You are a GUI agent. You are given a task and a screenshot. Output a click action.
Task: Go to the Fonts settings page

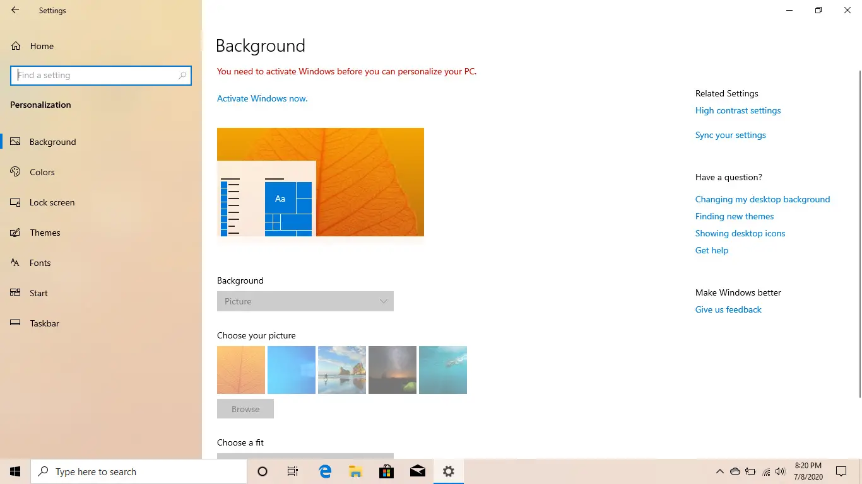point(101,263)
